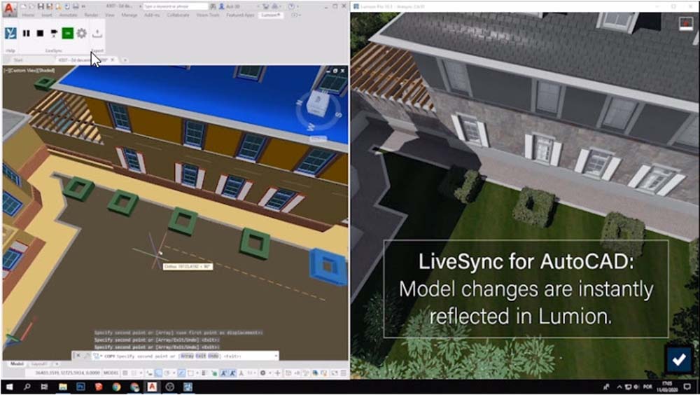Click the paint roller materials icon
The image size is (700, 395).
54,33
